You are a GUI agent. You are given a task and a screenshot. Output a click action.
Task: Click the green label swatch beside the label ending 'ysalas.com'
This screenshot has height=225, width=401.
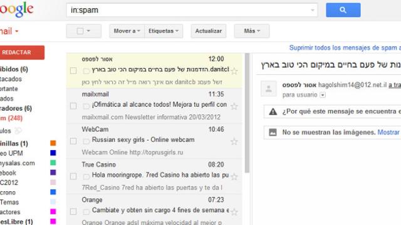pyautogui.click(x=53, y=162)
